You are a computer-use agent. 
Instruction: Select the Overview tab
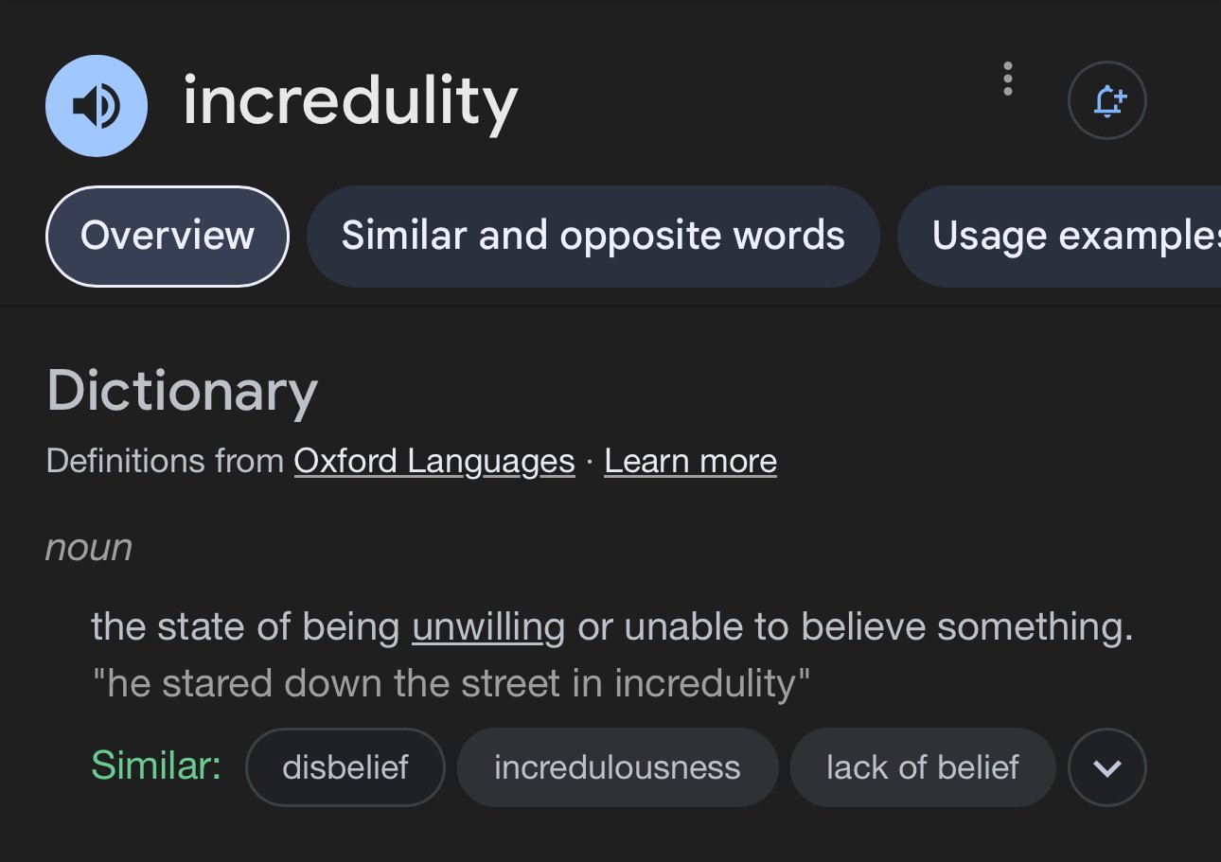click(168, 236)
